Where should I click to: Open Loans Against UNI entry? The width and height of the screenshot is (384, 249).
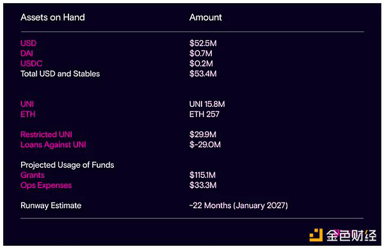pos(53,145)
